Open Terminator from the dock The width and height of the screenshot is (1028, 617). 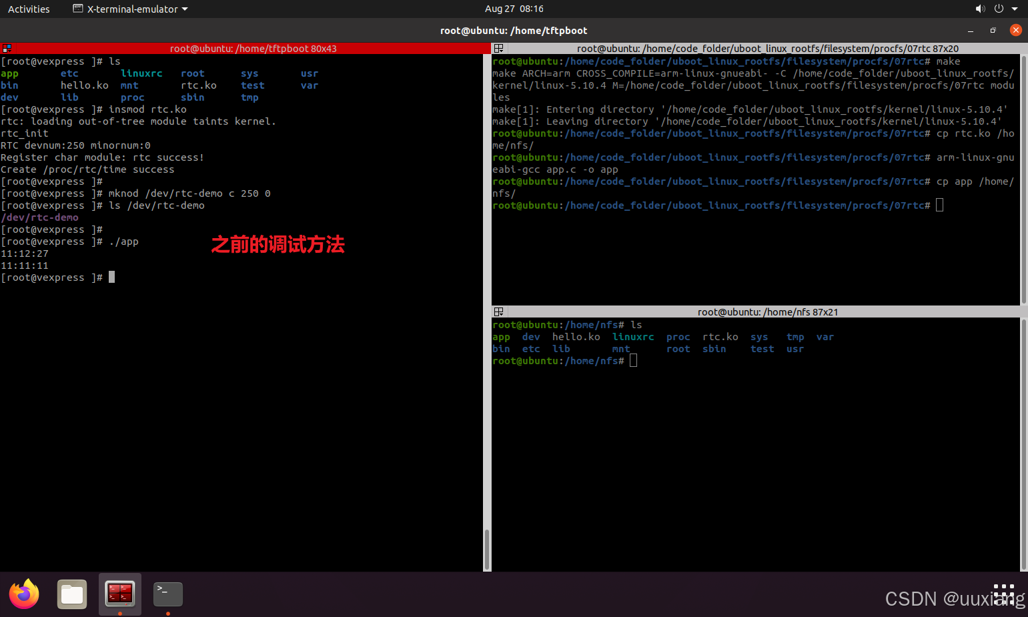tap(120, 594)
